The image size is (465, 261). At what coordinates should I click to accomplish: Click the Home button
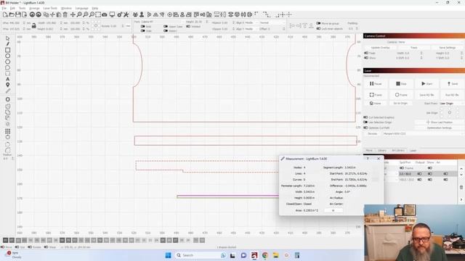pos(375,103)
